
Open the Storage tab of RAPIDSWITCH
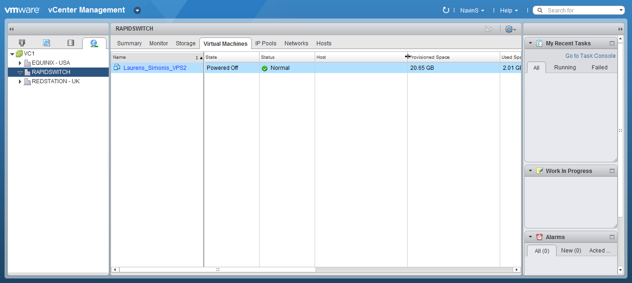click(x=186, y=43)
